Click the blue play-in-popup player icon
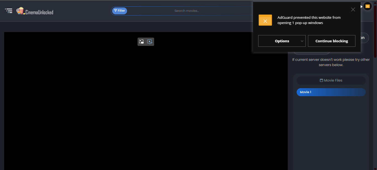 point(150,41)
